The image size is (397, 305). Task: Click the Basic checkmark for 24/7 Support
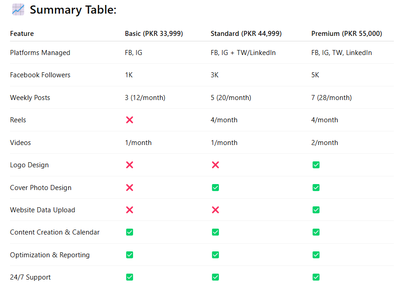tap(129, 277)
